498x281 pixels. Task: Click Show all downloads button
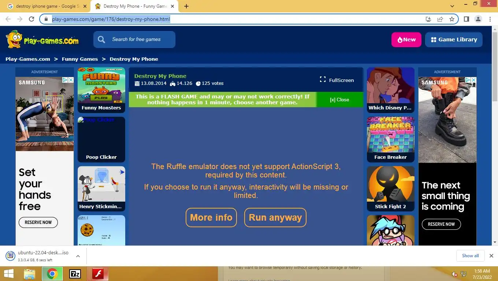470,256
